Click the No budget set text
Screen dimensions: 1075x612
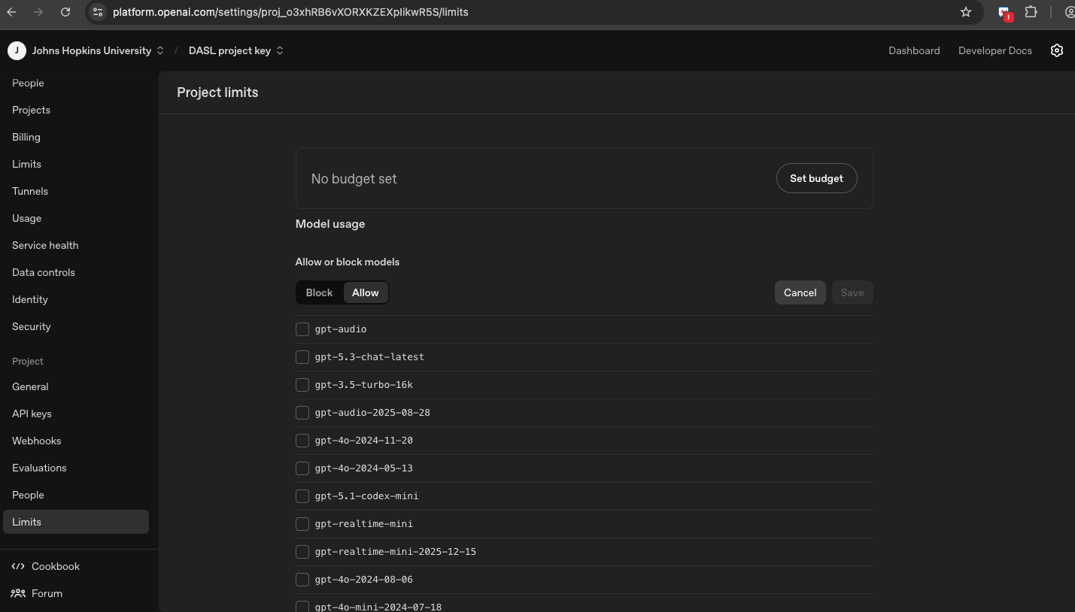click(354, 179)
